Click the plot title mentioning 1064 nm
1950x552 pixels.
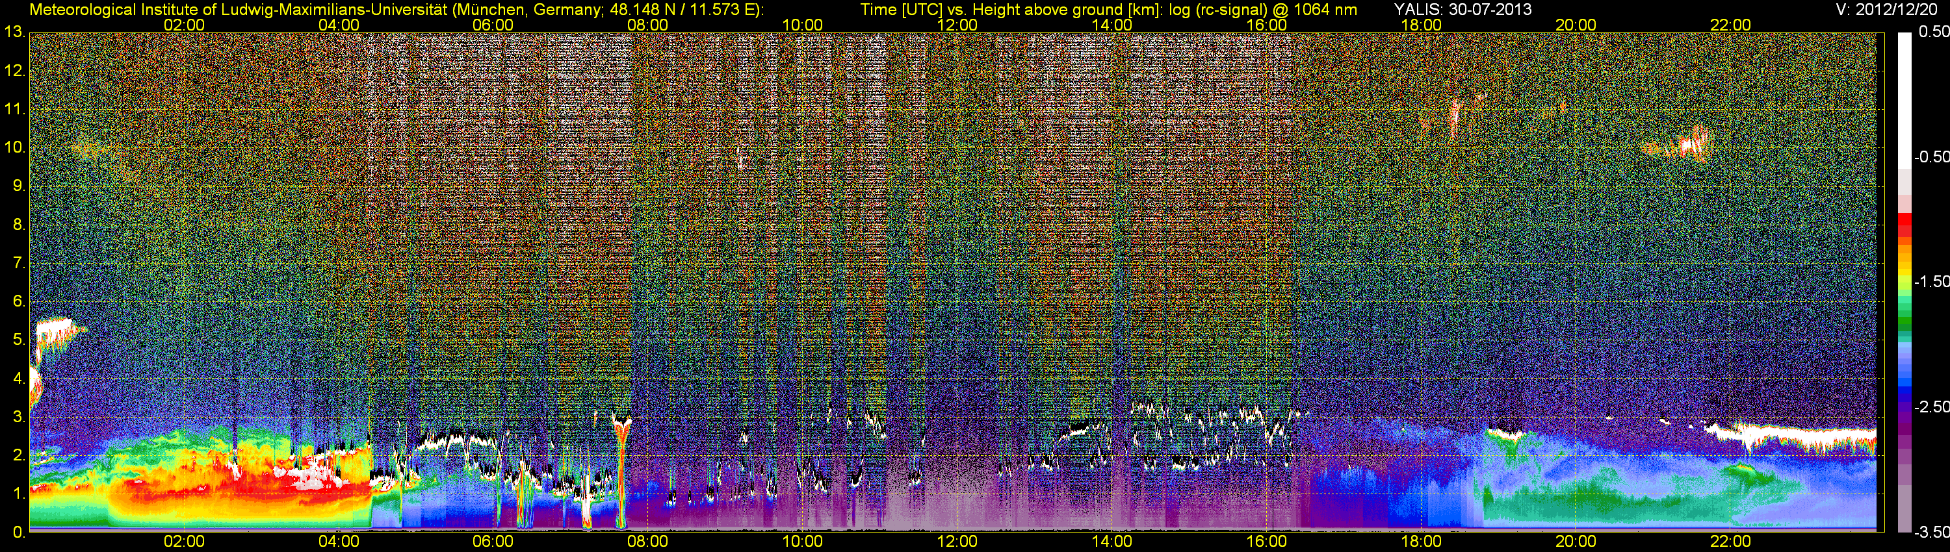[1108, 10]
